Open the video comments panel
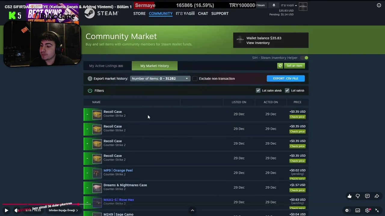 (x=367, y=196)
